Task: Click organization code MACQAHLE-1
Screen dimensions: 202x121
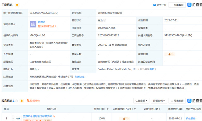Action: click(x=38, y=35)
